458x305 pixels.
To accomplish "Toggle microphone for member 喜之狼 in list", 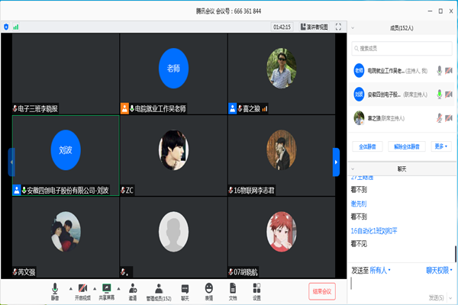I will 439,118.
